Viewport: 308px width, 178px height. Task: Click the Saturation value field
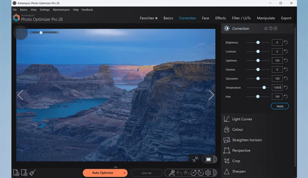pos(277,78)
